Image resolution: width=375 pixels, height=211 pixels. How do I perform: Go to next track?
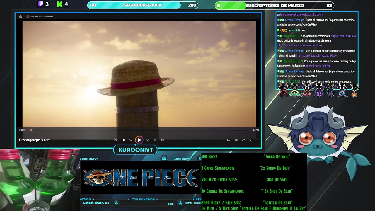pos(155,140)
